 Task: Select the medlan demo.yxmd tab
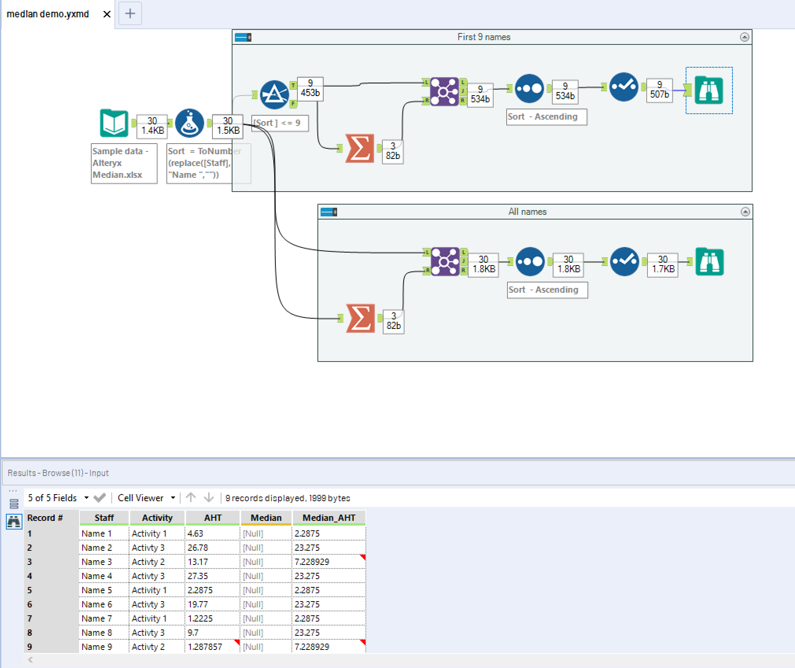point(48,13)
